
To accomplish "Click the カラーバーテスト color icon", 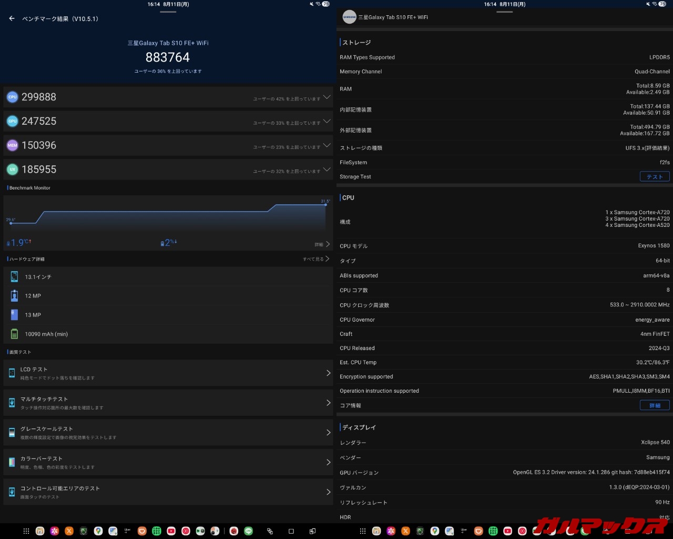I will pos(12,462).
